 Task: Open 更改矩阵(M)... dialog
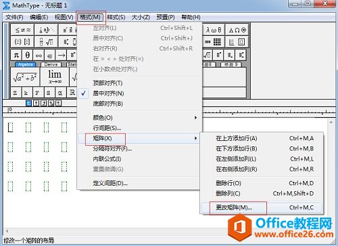click(x=262, y=207)
